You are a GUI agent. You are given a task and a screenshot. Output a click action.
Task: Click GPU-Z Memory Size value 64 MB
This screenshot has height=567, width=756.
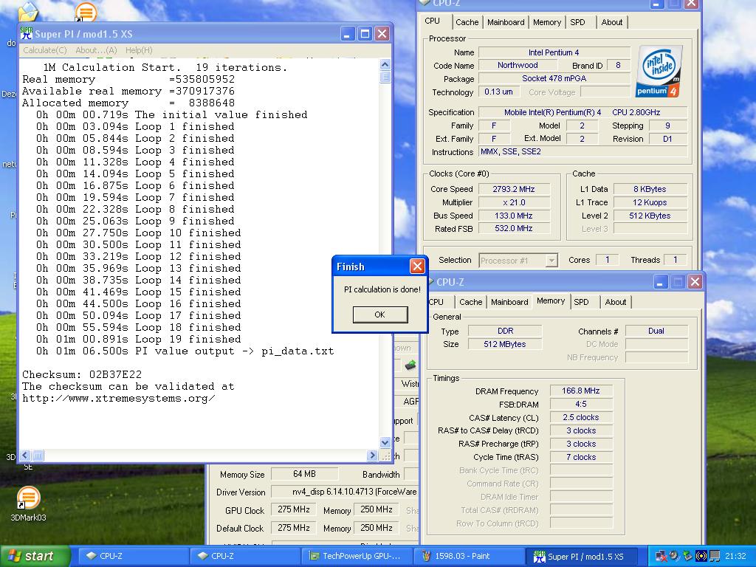point(304,474)
